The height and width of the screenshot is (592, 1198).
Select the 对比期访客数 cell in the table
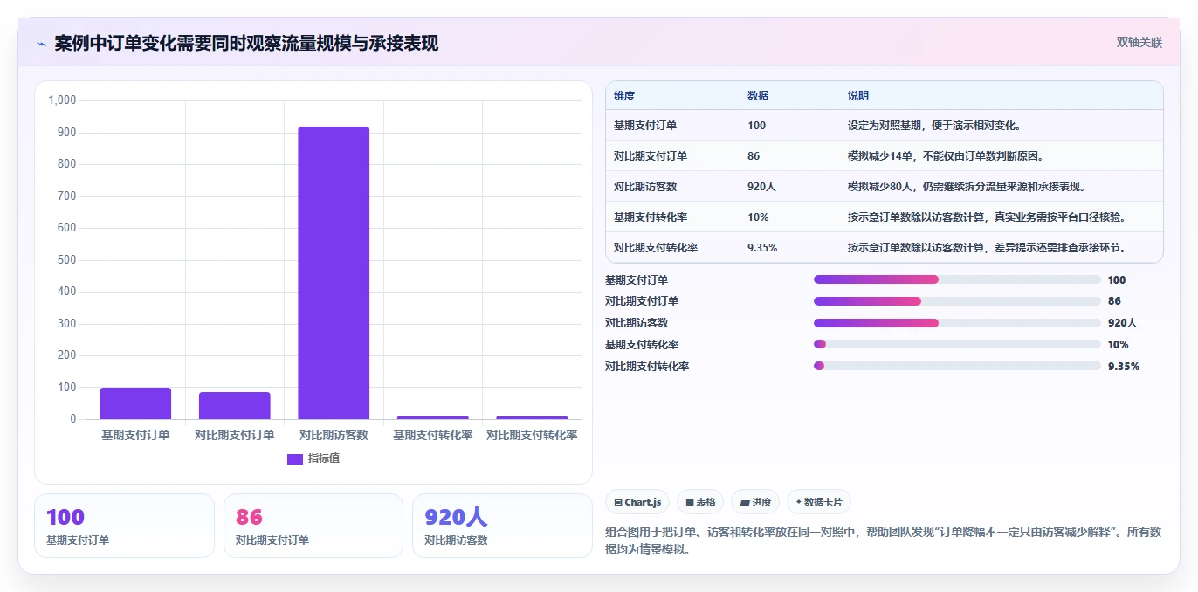click(645, 187)
